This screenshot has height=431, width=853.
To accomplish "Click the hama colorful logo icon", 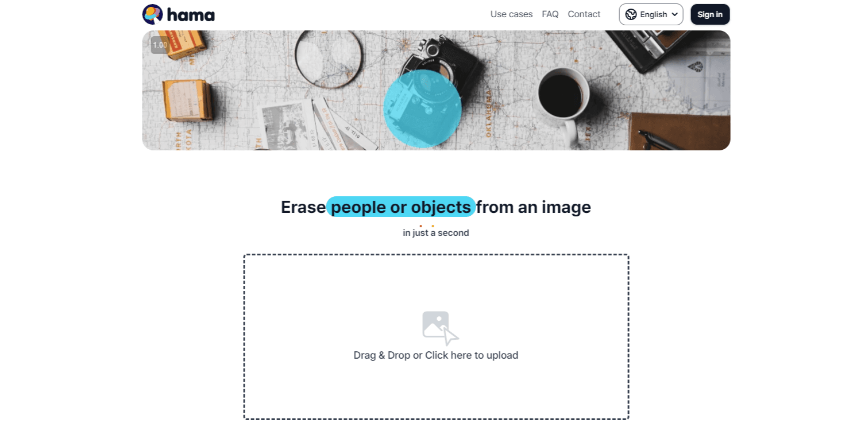I will 152,14.
